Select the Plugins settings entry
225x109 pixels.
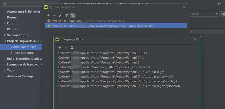tap(12, 29)
